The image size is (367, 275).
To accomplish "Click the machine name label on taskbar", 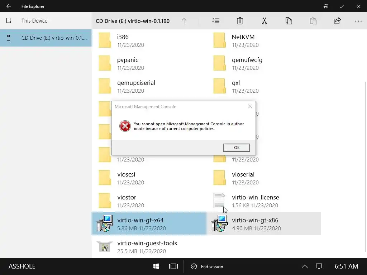I will tap(22, 266).
